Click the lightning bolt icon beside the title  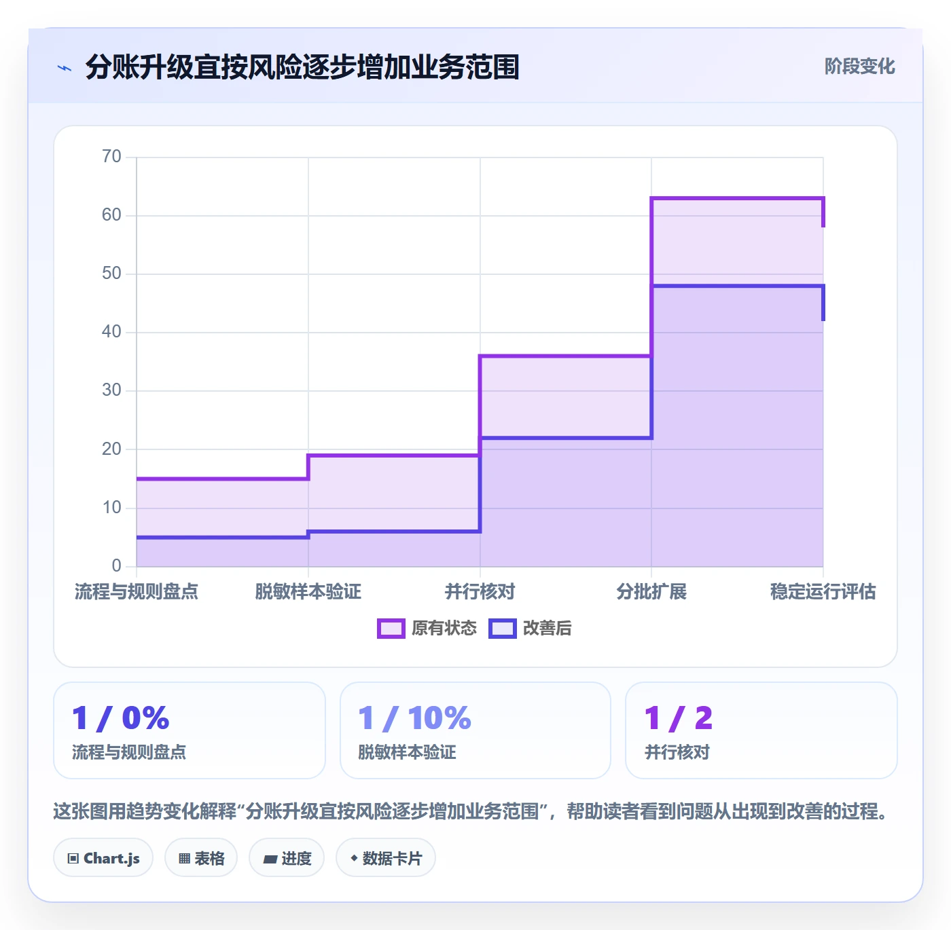65,68
